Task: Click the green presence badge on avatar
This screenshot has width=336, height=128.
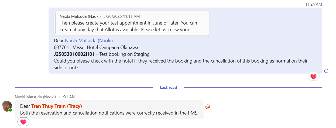Action: (10, 110)
